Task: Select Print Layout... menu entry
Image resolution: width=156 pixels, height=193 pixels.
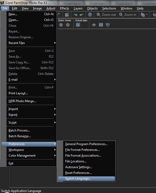Action: pos(32,93)
